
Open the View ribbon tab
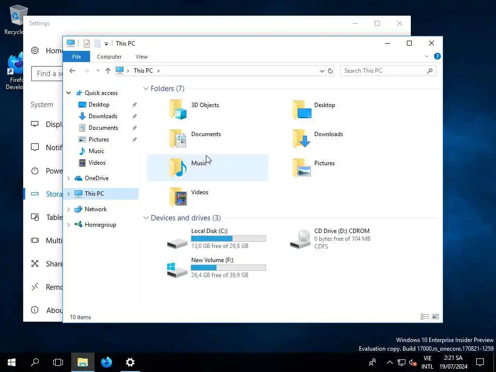(x=141, y=57)
